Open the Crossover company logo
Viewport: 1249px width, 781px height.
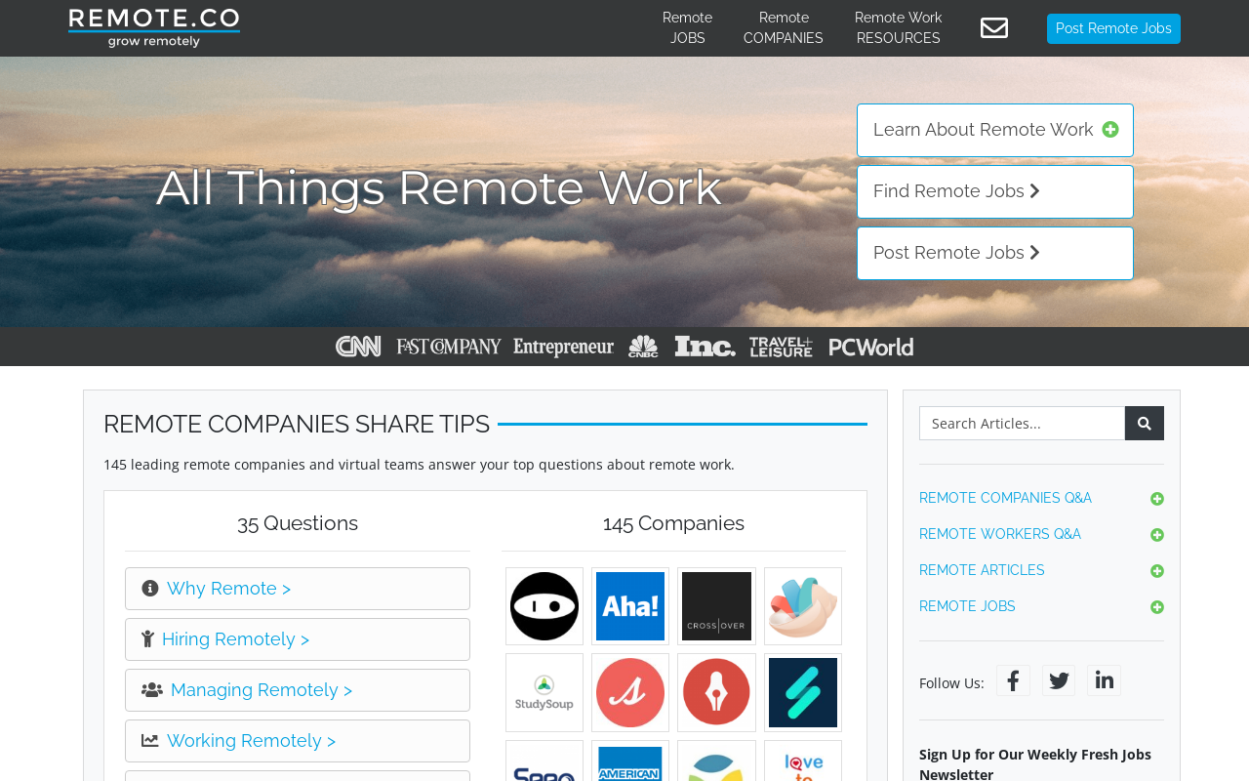(x=716, y=606)
